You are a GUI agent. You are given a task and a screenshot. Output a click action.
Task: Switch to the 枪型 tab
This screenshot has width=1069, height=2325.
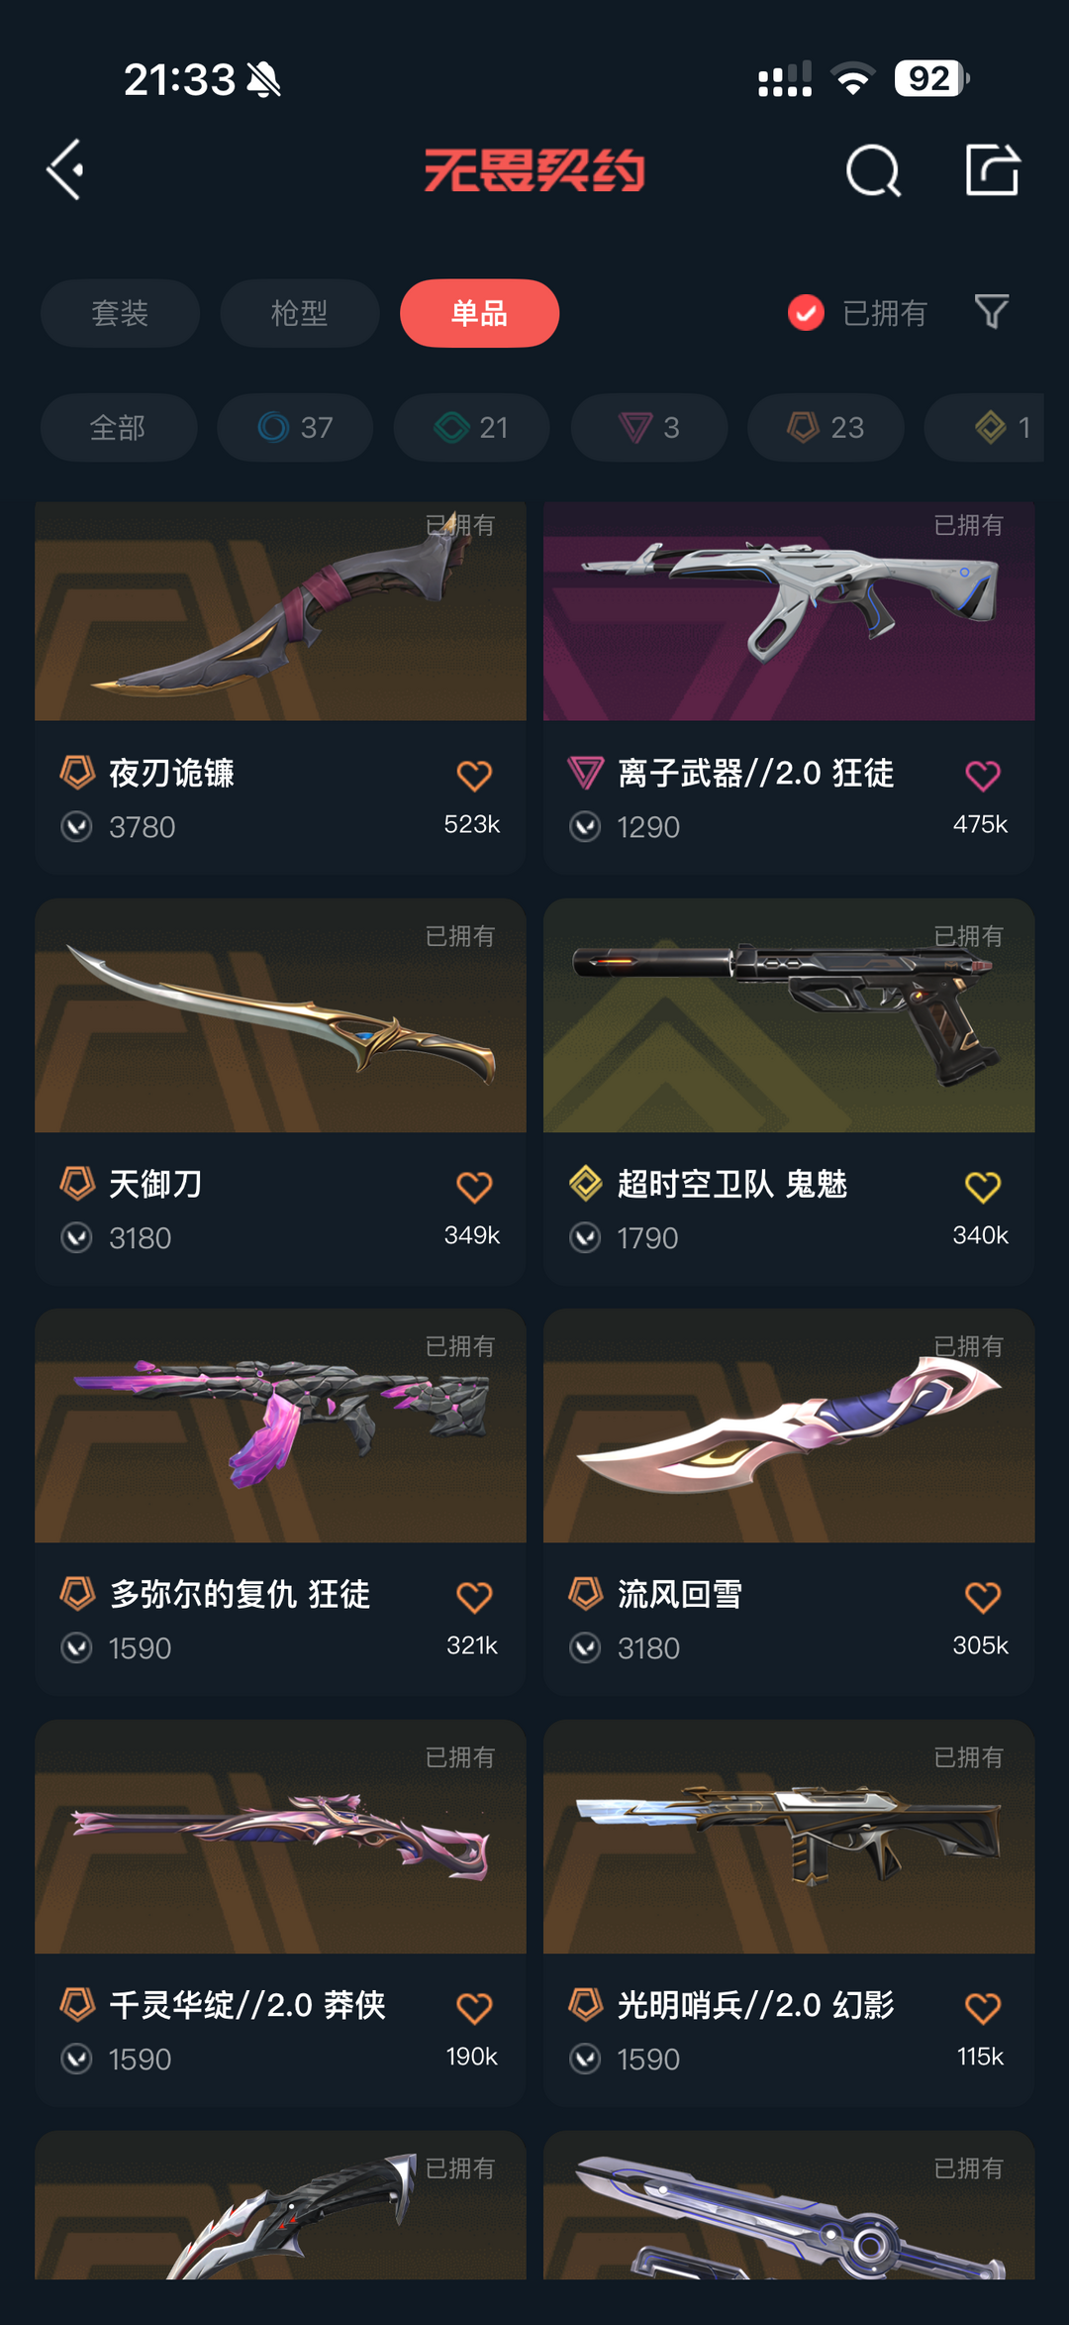point(300,313)
